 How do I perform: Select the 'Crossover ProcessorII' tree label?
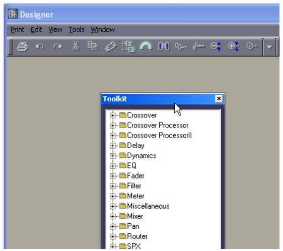159,136
